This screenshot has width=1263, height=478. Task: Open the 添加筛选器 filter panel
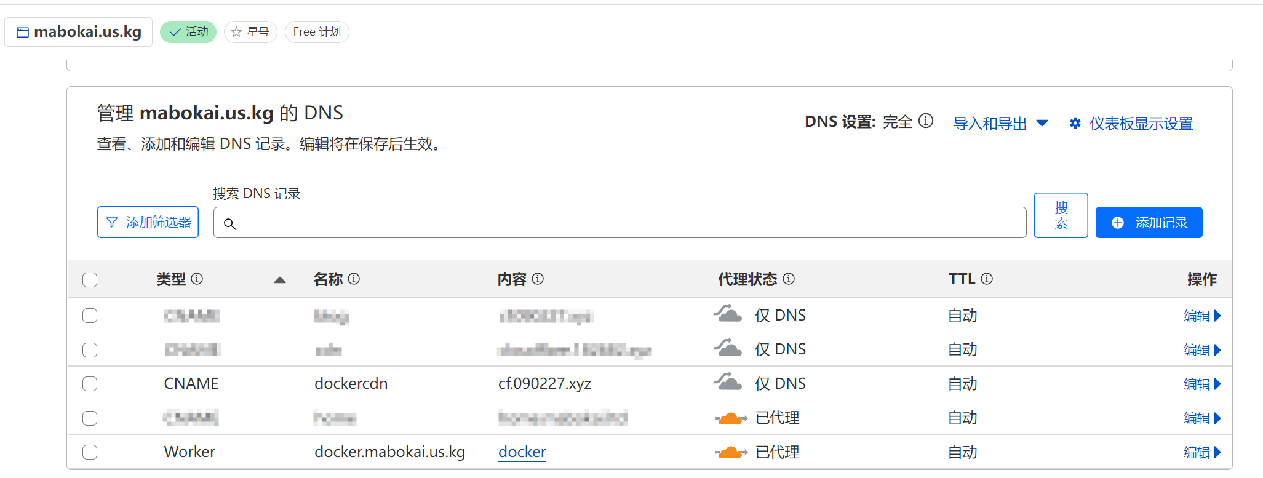tap(148, 222)
